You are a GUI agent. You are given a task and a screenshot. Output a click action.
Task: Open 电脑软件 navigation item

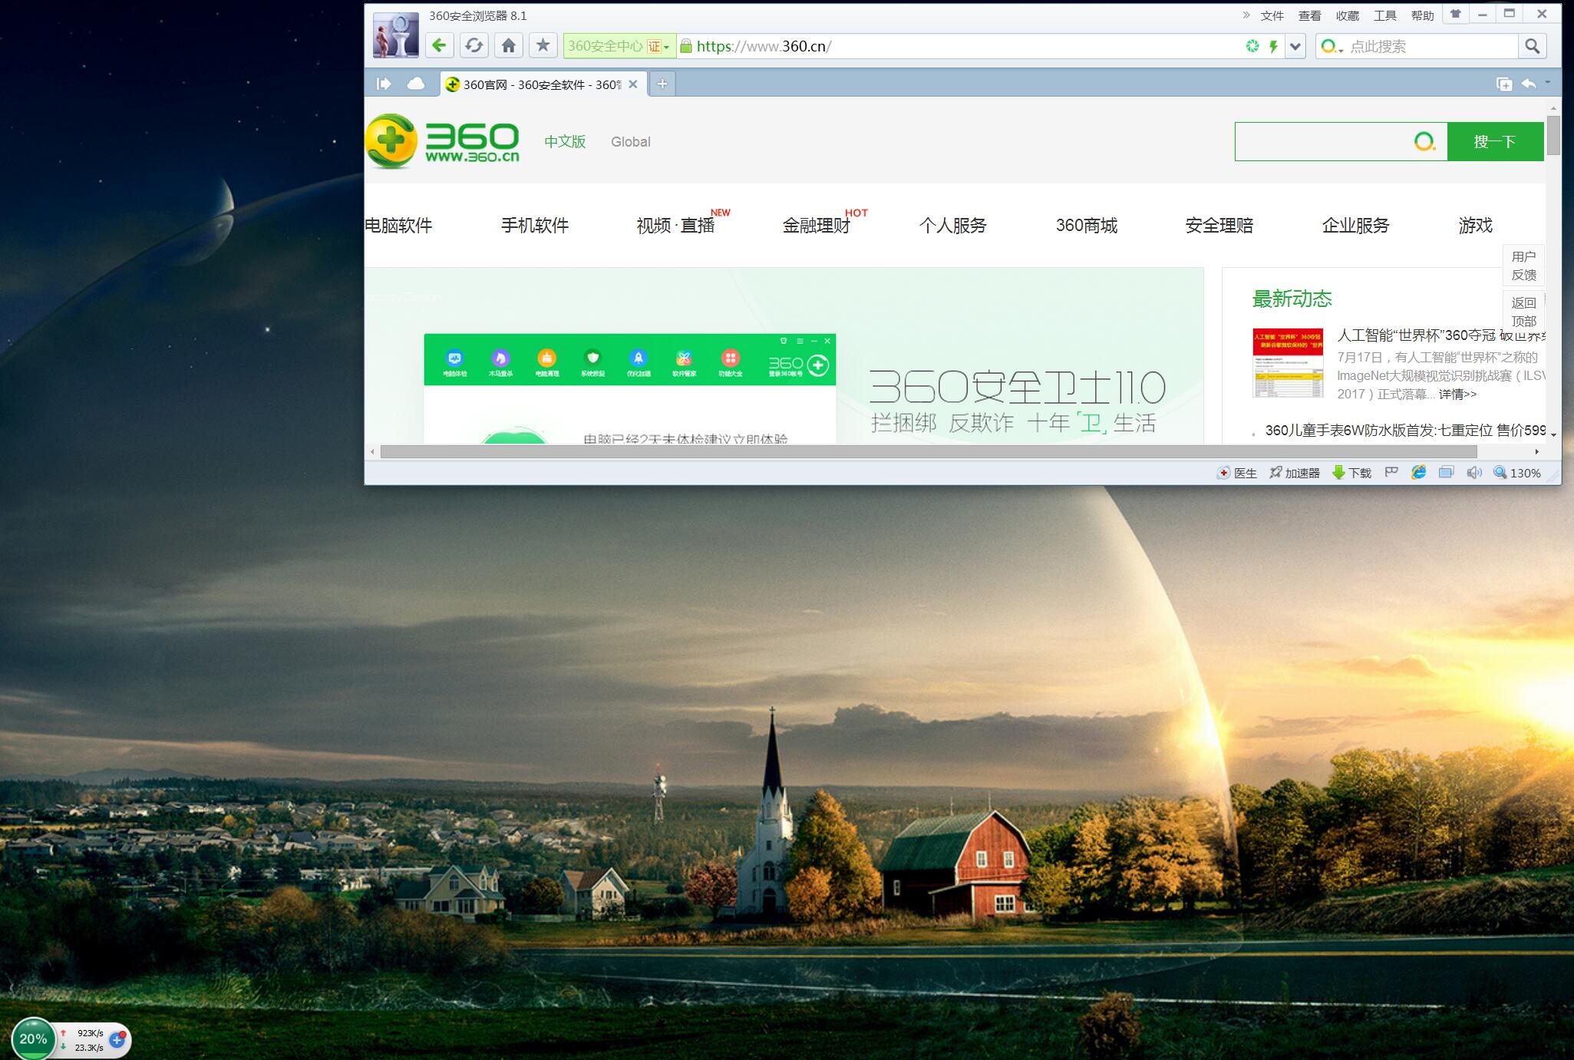[x=398, y=226]
